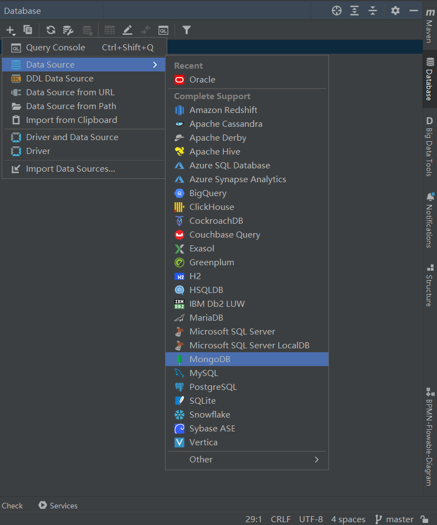Open the filter funnel icon
Screen dimensions: 437x525
(187, 30)
